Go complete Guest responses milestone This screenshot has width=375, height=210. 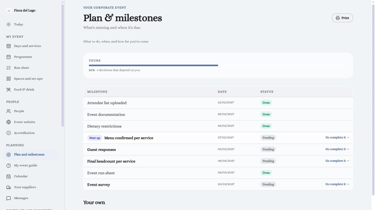point(337,149)
